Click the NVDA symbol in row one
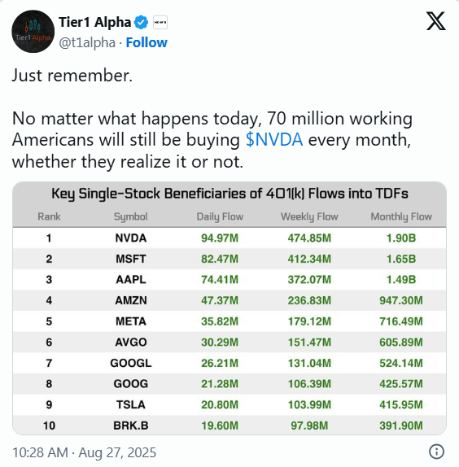The height and width of the screenshot is (467, 459). [131, 238]
